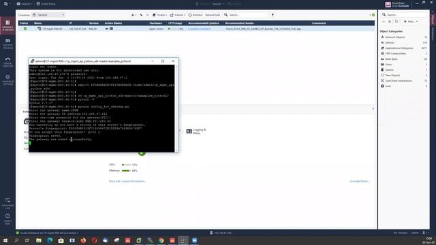Select the CP-mgmt-R80.40 gateway row name
436x245 pixels.
point(52,29)
